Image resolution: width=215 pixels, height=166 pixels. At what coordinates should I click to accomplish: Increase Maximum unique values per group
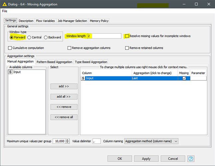click(67, 140)
